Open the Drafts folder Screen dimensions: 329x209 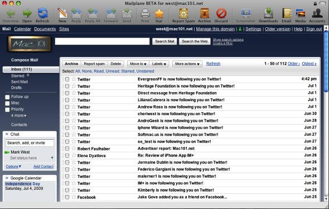click(x=16, y=88)
